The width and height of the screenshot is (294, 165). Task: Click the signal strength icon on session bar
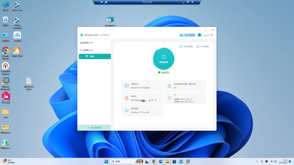click(106, 2)
